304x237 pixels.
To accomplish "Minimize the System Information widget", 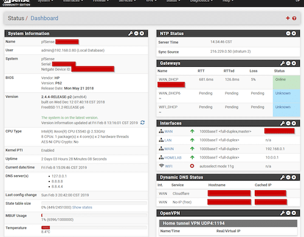I will 136,33.
